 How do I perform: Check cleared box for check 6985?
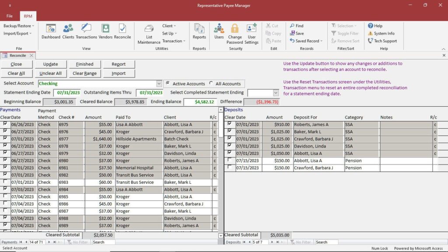[x=5, y=196]
